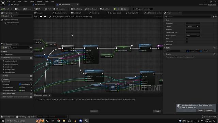Add a new variable with Variables plus
The width and height of the screenshot is (218, 123).
(31, 79)
